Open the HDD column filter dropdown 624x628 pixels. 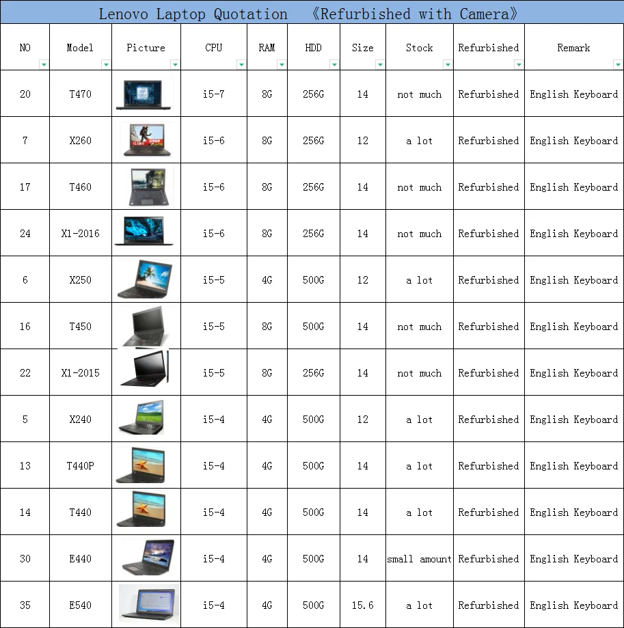pos(334,64)
